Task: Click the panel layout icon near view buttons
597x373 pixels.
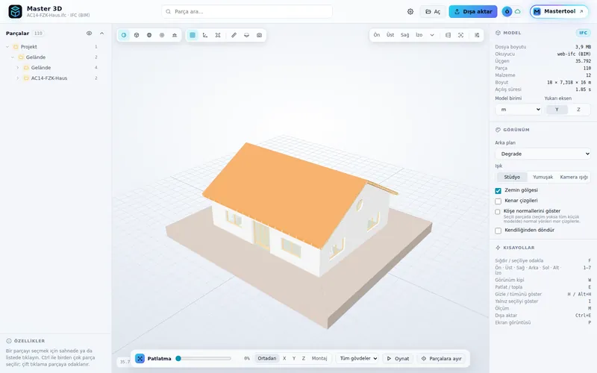Action: (448, 35)
